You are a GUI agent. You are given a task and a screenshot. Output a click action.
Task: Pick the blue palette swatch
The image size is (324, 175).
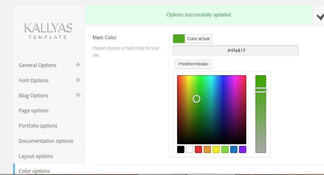pyautogui.click(x=234, y=149)
